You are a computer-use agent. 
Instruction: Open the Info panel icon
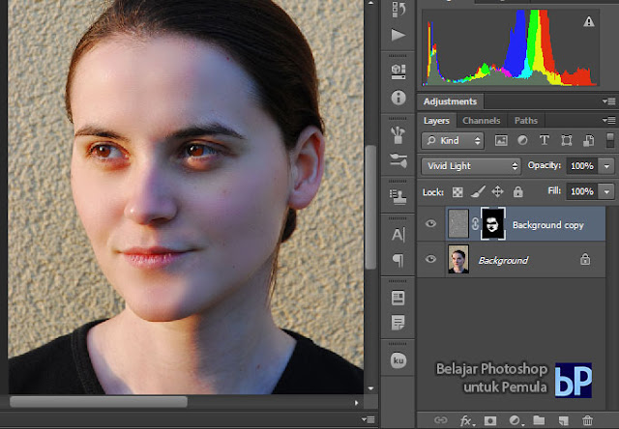click(x=398, y=98)
